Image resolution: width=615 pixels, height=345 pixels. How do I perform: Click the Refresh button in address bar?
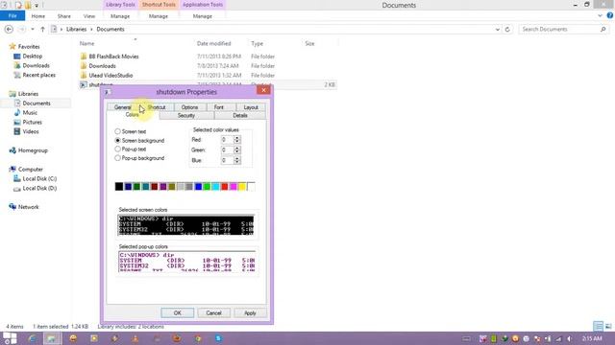click(x=507, y=30)
